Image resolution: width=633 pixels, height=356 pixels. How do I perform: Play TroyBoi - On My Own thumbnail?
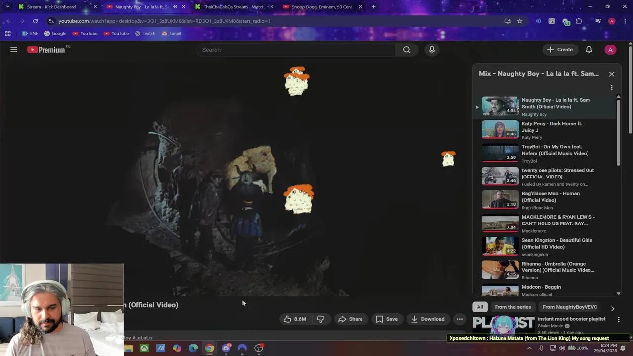tap(500, 153)
